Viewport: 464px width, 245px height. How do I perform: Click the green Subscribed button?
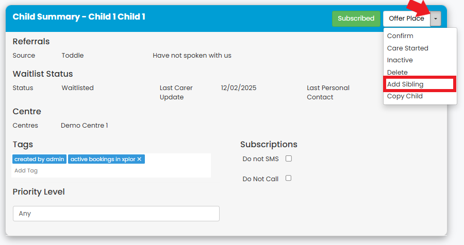[x=356, y=19]
